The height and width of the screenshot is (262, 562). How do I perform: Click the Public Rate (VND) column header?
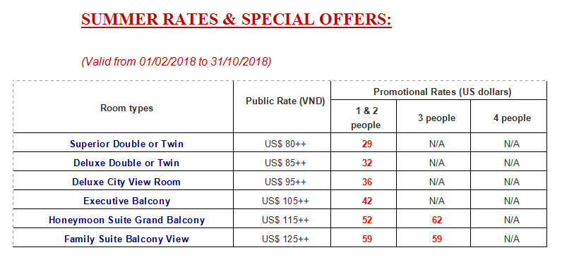pyautogui.click(x=285, y=101)
